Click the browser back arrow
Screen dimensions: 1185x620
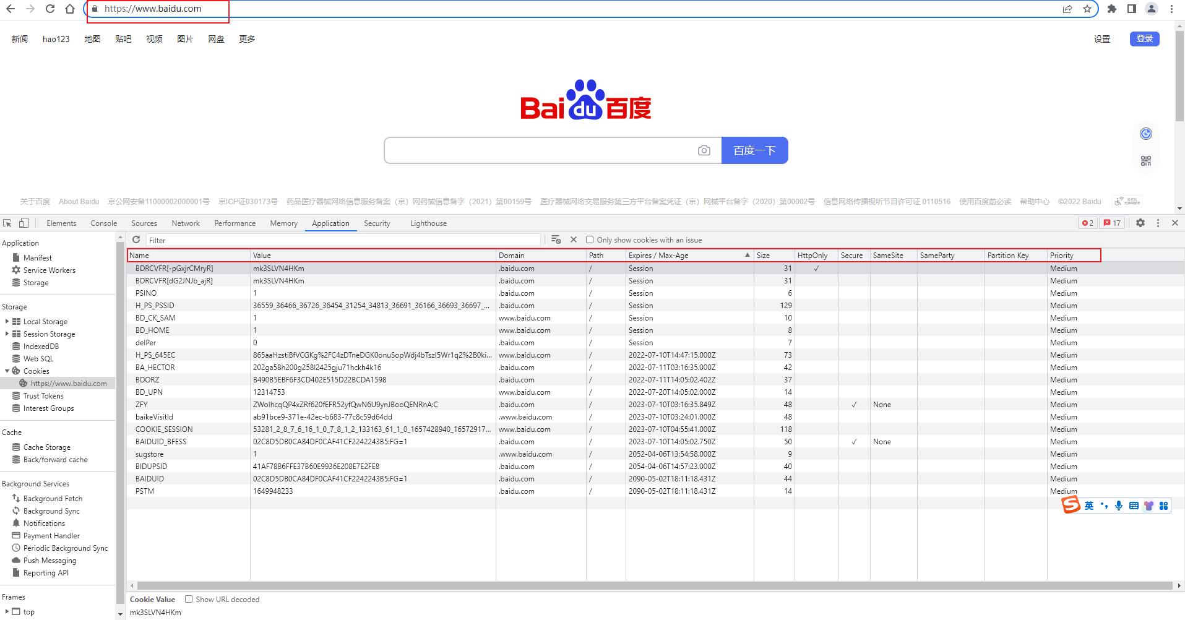coord(11,9)
